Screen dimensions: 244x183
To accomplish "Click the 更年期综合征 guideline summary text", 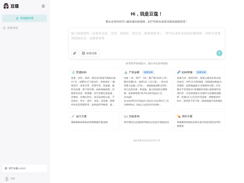I will click(x=146, y=122).
